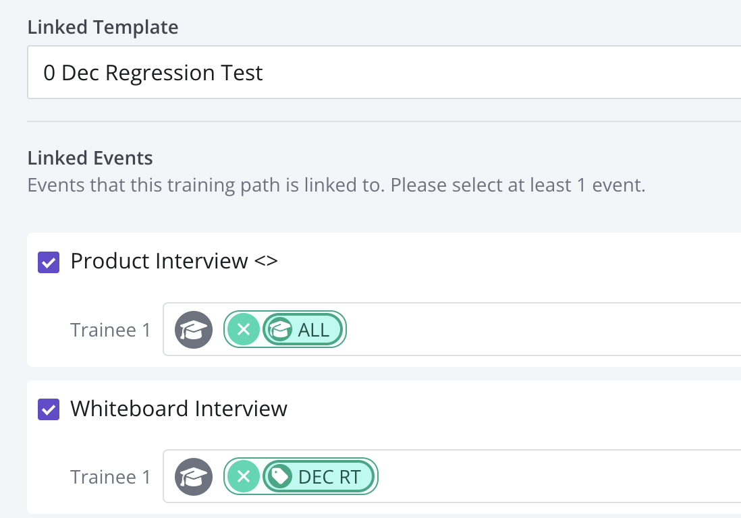
Task: Click the Product Interview <> event label
Action: [173, 261]
